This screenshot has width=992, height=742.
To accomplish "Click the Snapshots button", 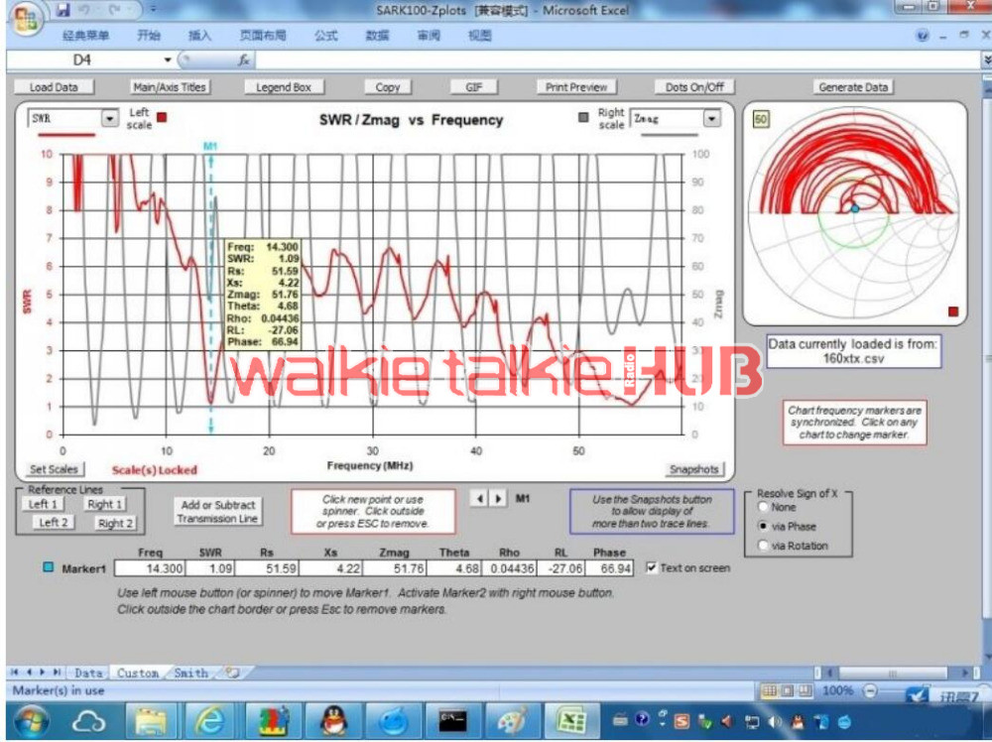I will click(694, 469).
